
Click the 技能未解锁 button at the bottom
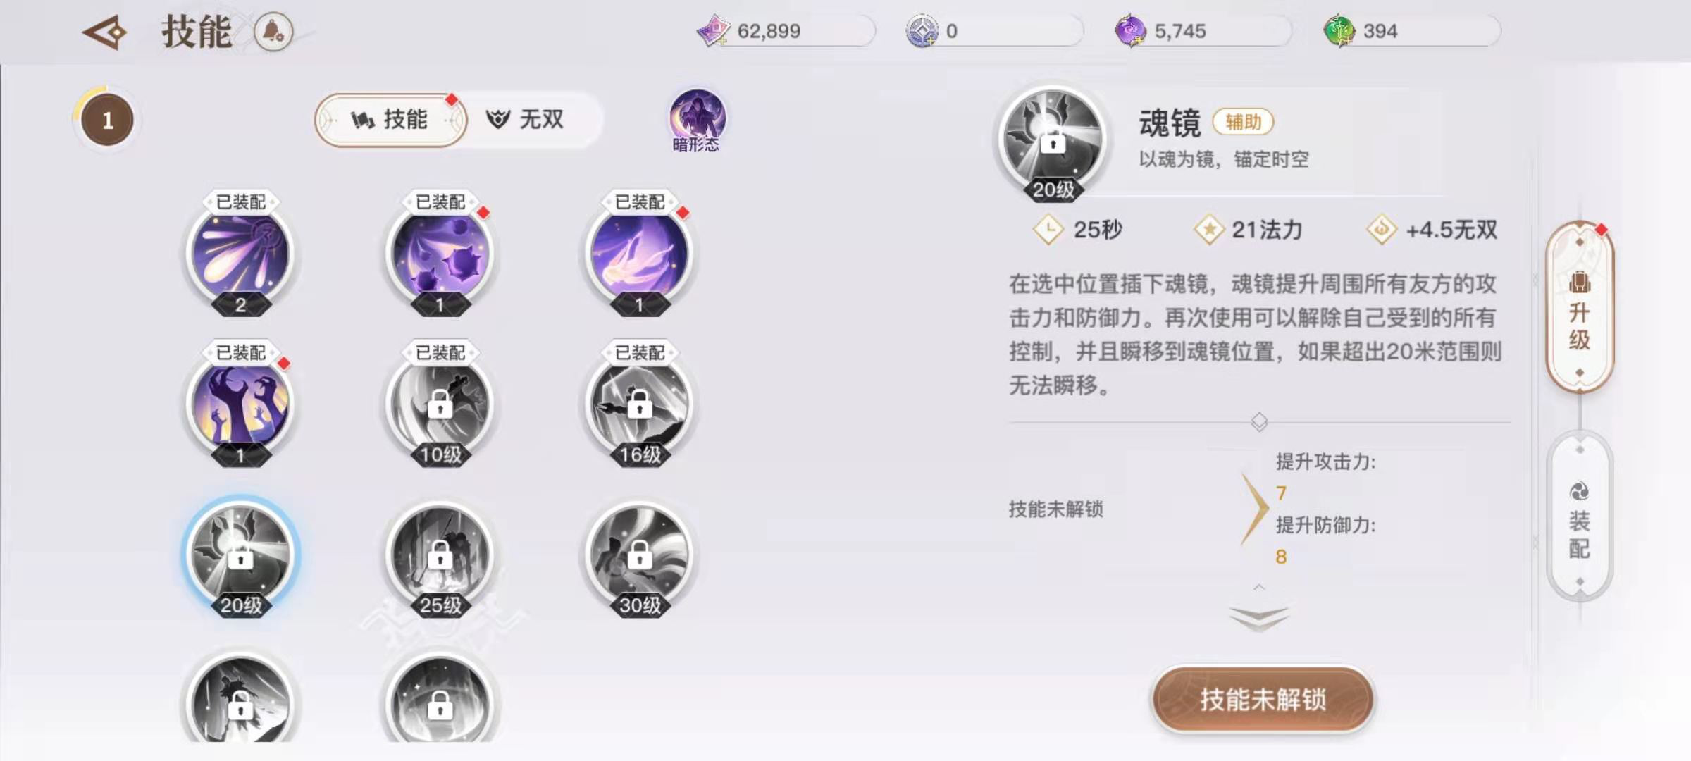(x=1263, y=700)
